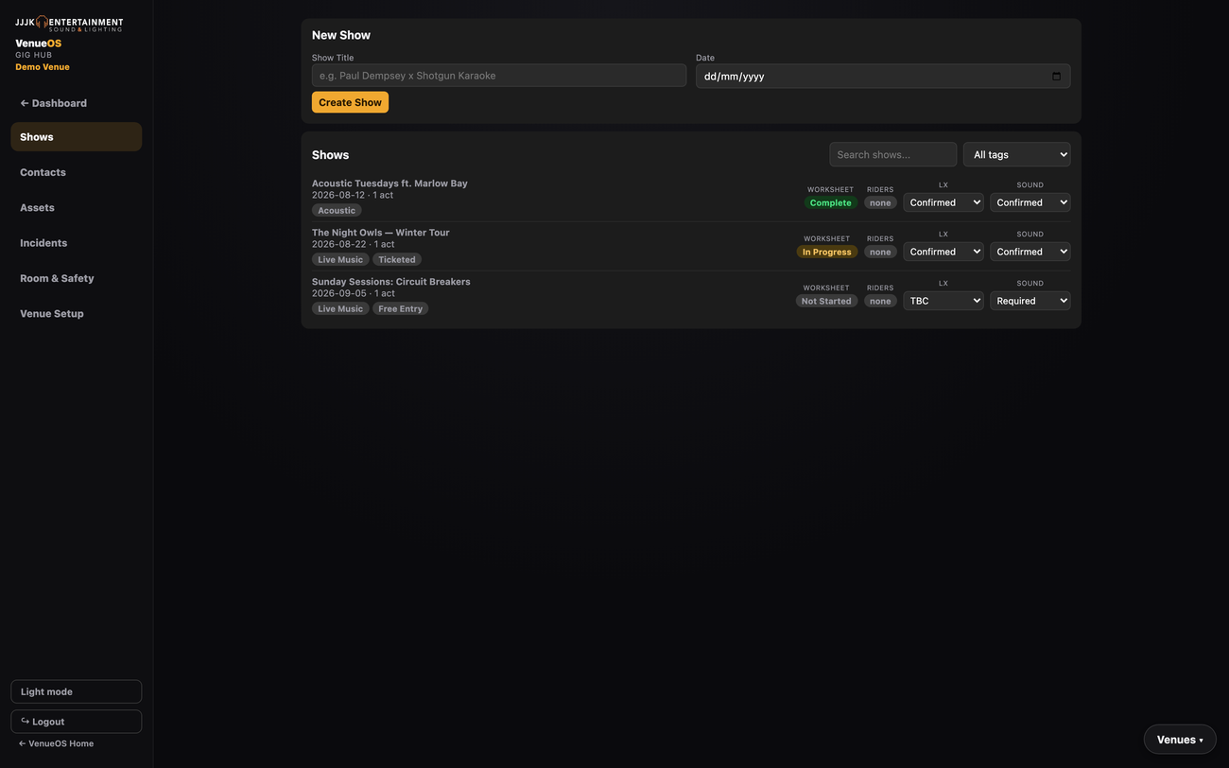Click the date 2026-08-12 · 1 act

point(353,195)
